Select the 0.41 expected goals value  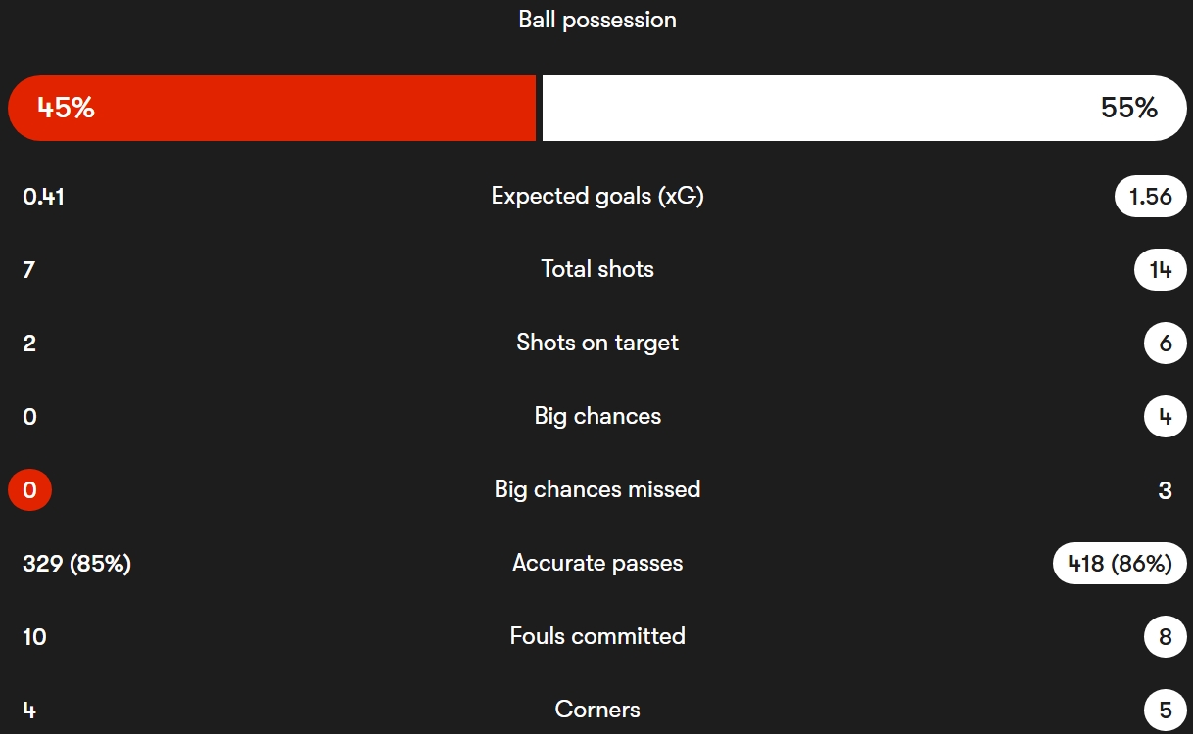click(43, 197)
